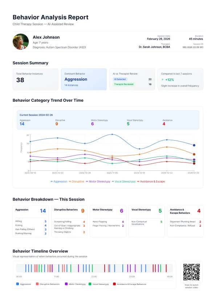This screenshot has width=216, height=306.
Task: Click the Elopement (Running Away) row
Action: point(186,222)
